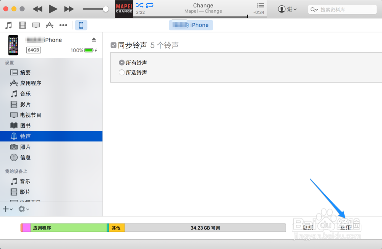Eject the iPhone
The image size is (382, 249).
[94, 39]
